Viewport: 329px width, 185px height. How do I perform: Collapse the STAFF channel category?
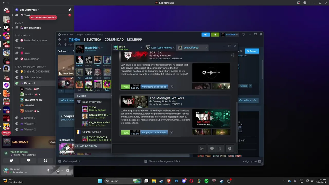(x=19, y=48)
